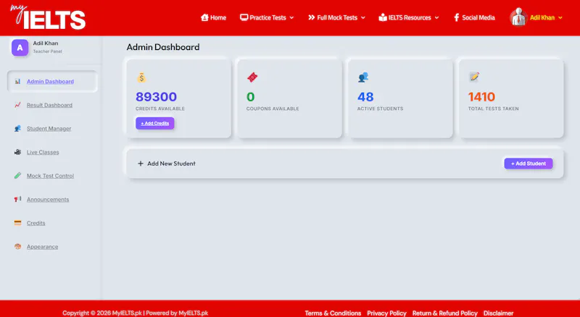Click the 0 coupons value
Screen dimensions: 580x317
click(x=250, y=97)
